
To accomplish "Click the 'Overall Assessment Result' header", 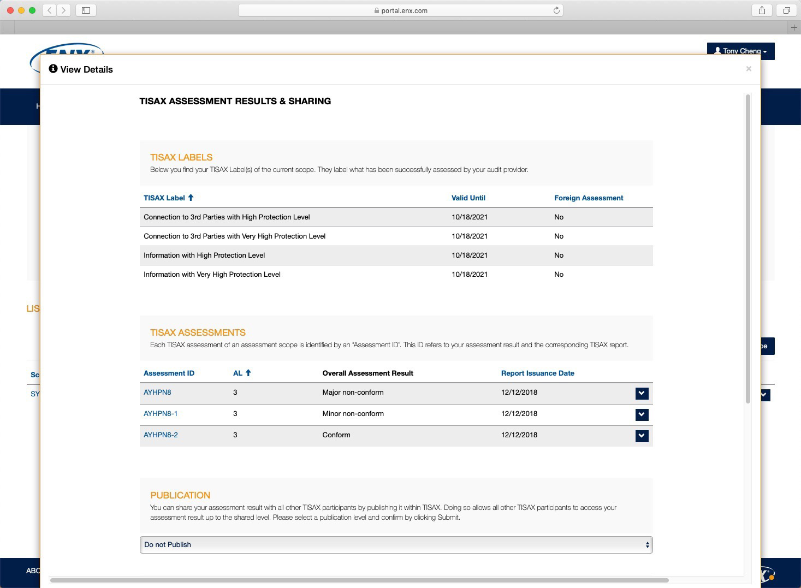I will pyautogui.click(x=367, y=373).
